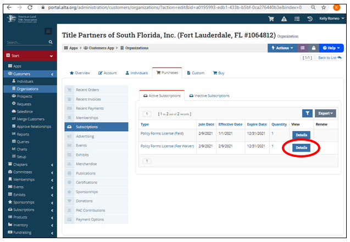Expand the Chapters sidebar section
This screenshot has width=350, height=242.
tap(30, 165)
